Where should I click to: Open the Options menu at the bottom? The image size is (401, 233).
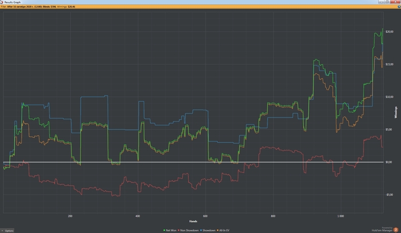[7, 231]
